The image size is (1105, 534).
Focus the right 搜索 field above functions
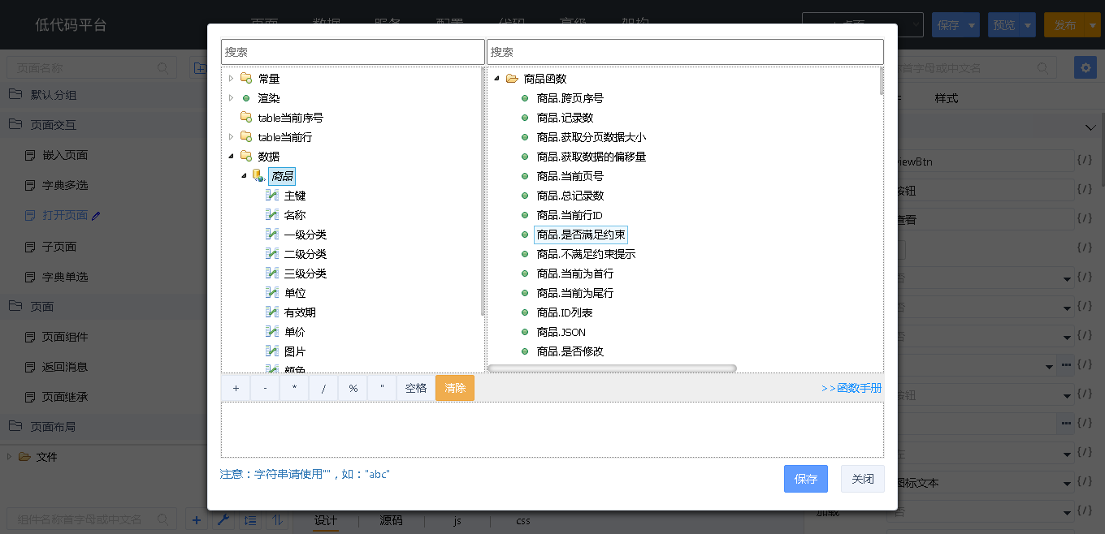[x=685, y=51]
